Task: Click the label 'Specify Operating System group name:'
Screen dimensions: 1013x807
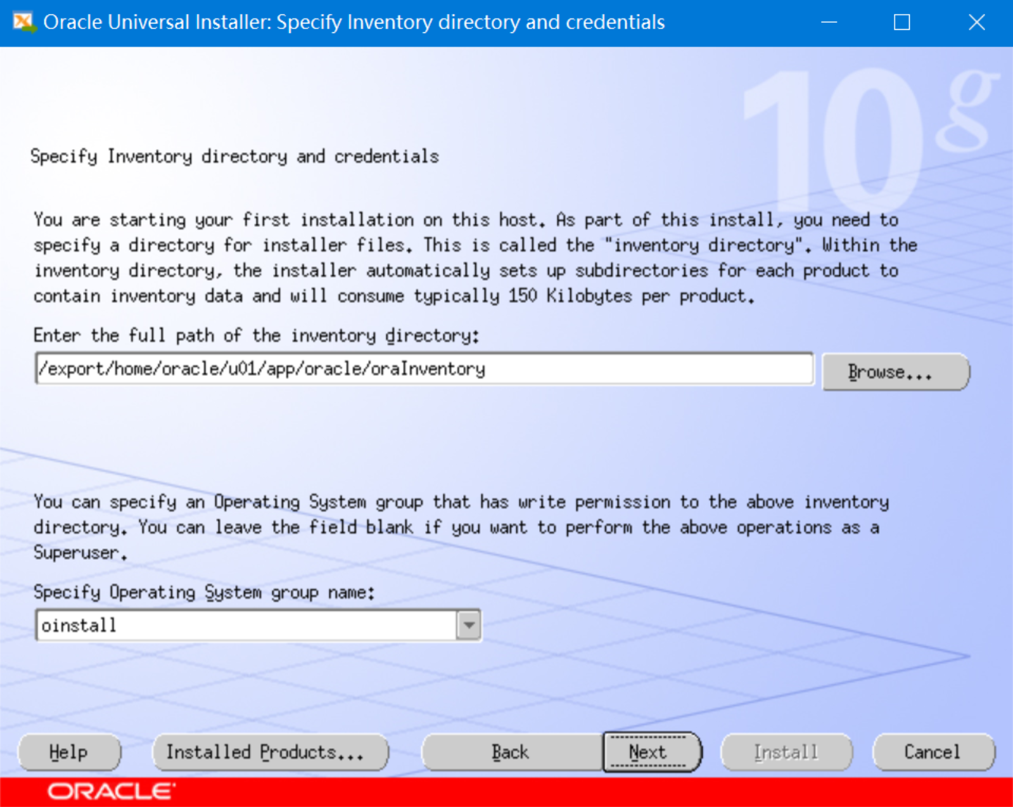Action: [204, 593]
